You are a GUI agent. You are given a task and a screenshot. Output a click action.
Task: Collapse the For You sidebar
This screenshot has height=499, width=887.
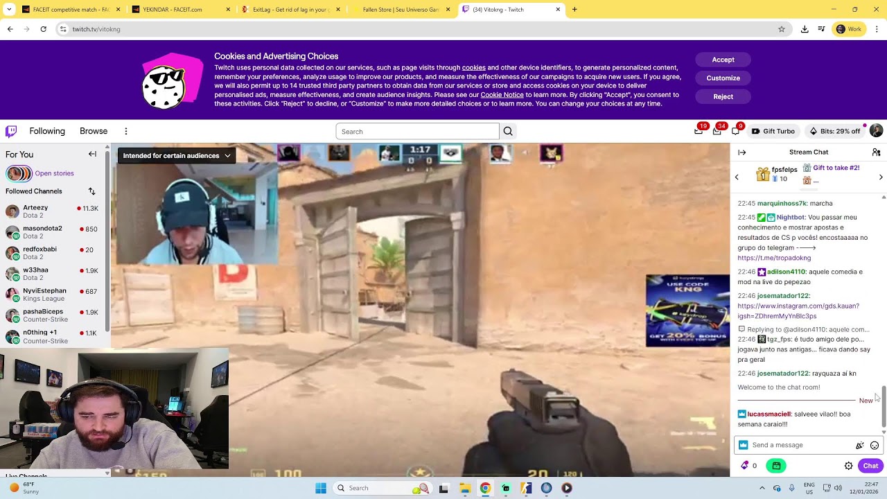tap(92, 154)
